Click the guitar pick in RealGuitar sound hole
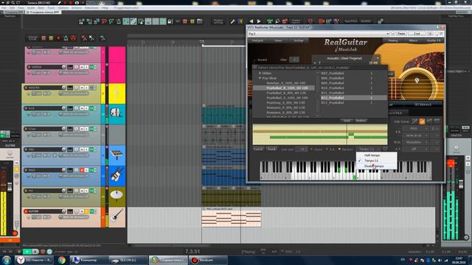 click(417, 80)
